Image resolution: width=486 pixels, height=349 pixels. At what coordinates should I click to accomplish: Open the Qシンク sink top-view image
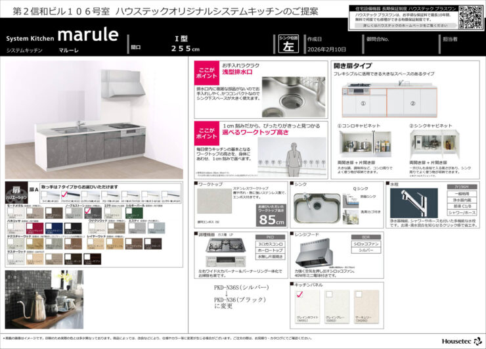click(317, 208)
